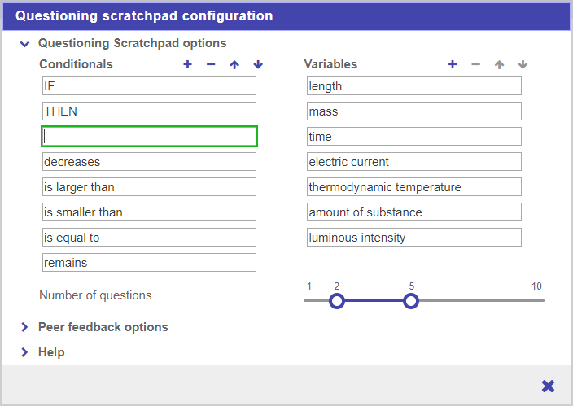Click the 'decreases' conditional field
Screen dimensions: 573x406
[150, 162]
